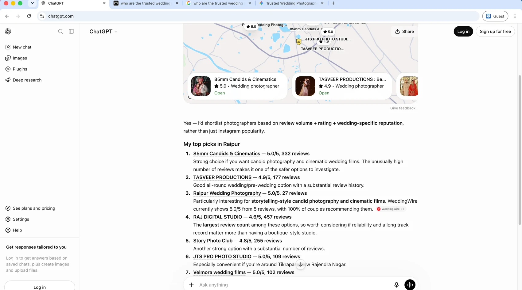Open Help in the sidebar
This screenshot has height=290, width=522.
pyautogui.click(x=14, y=230)
